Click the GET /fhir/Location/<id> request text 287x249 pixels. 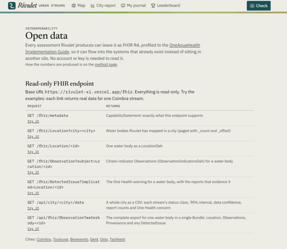[x=53, y=146]
